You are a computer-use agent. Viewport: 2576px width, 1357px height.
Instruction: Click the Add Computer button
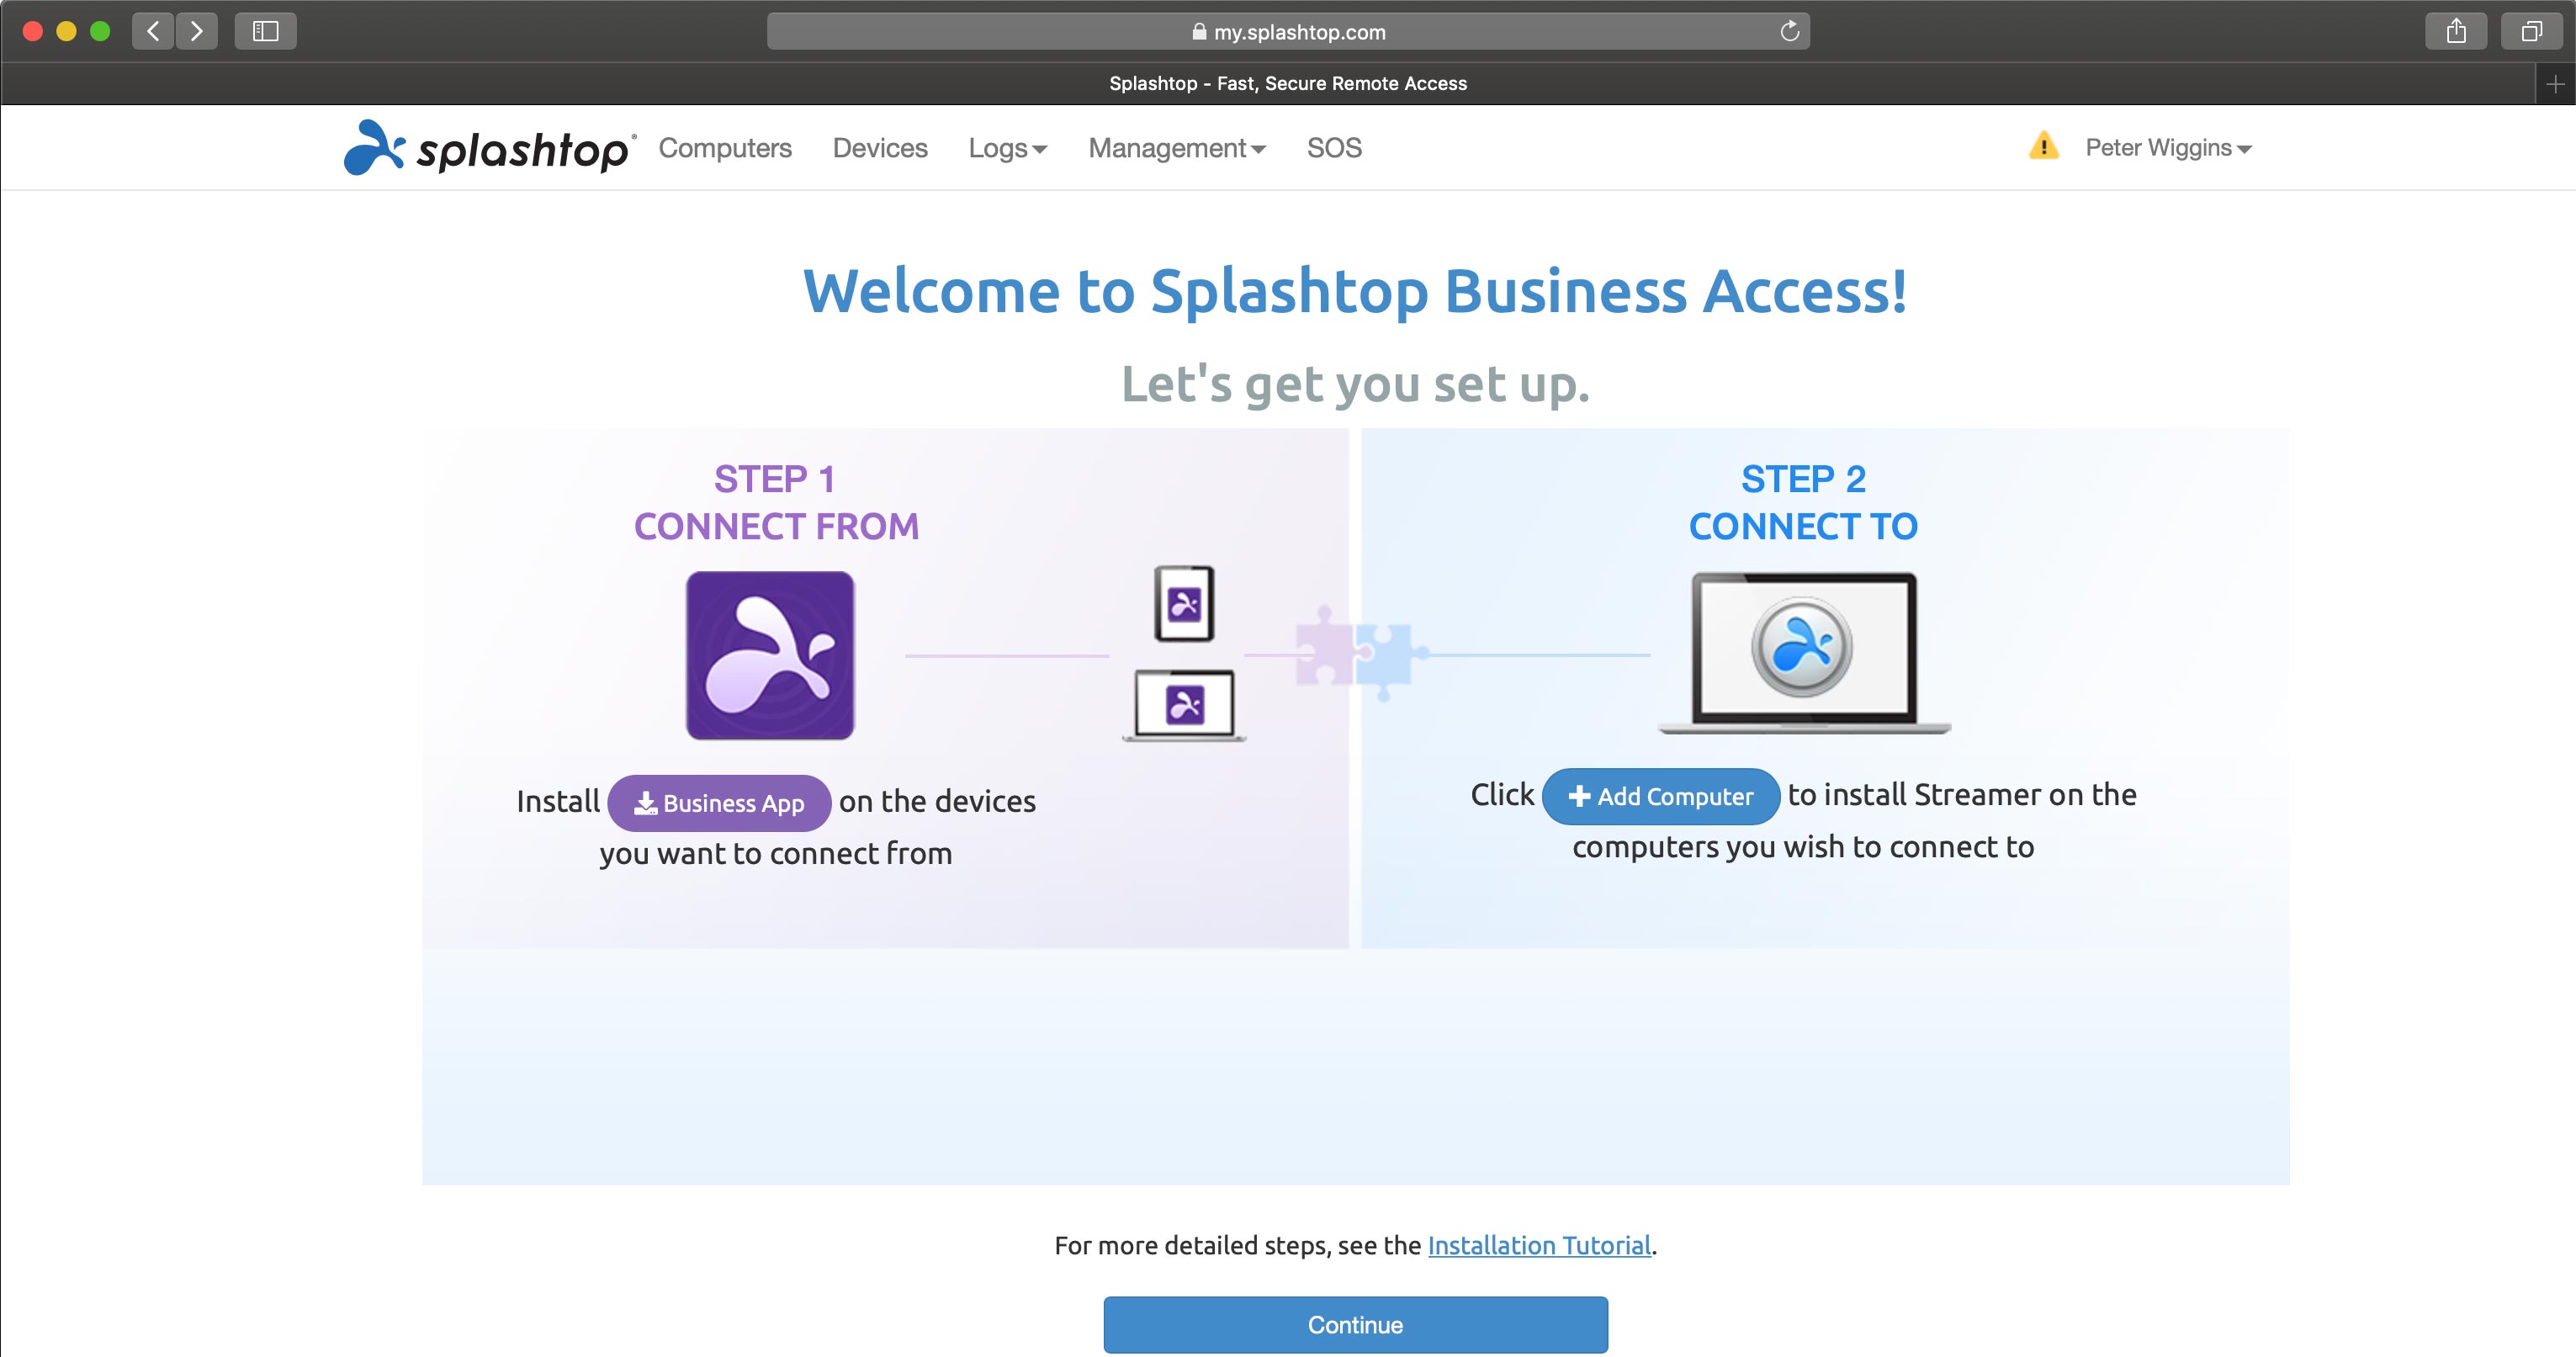click(1660, 796)
